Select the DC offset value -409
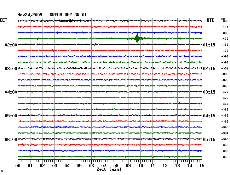Image resolution: width=230 pixels, height=175 pixels. pos(225,39)
